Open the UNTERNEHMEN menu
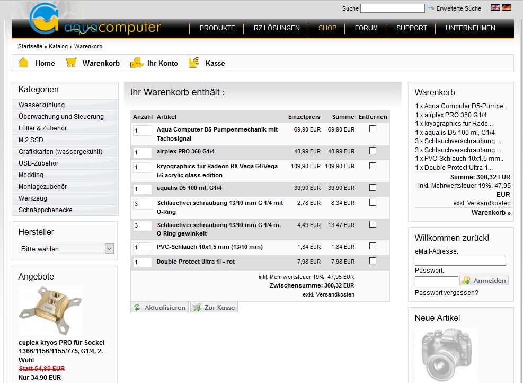523x383 pixels. click(x=471, y=28)
